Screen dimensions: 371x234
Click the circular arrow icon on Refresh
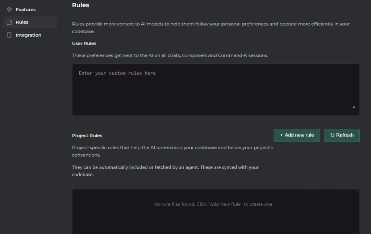click(x=332, y=135)
